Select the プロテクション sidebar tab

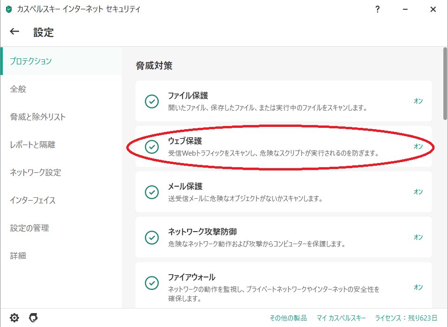(61, 61)
